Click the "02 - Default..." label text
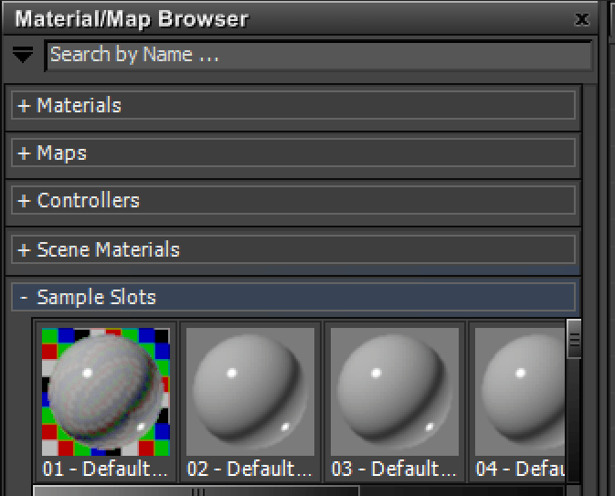This screenshot has width=615, height=496. 249,469
